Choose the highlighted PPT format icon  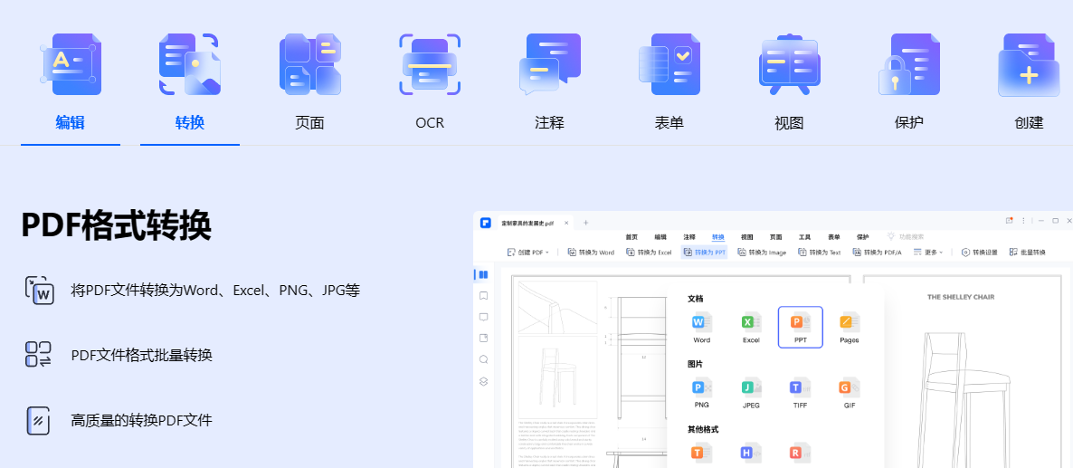801,327
